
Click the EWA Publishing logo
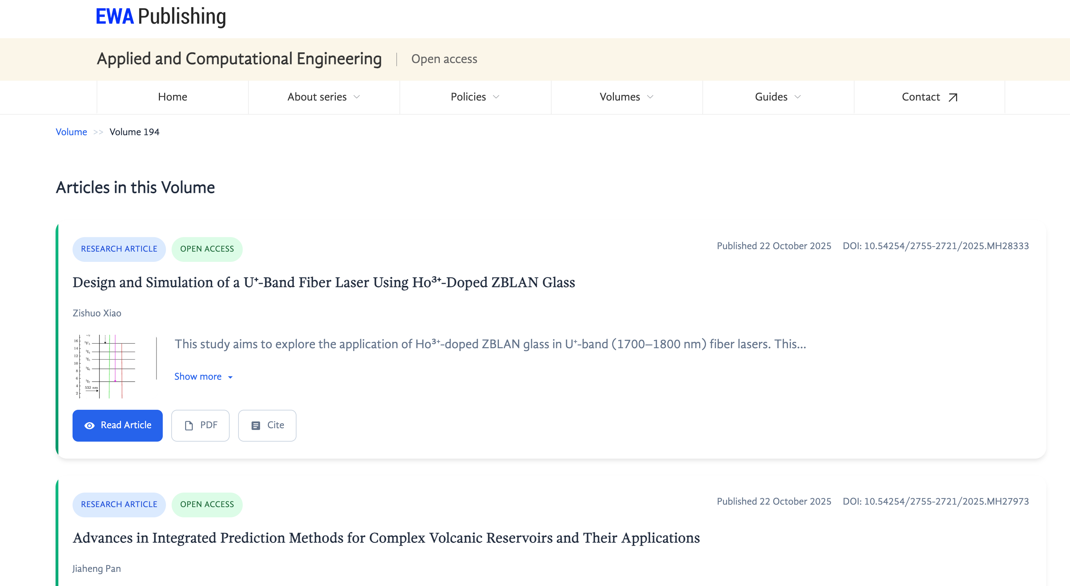161,17
